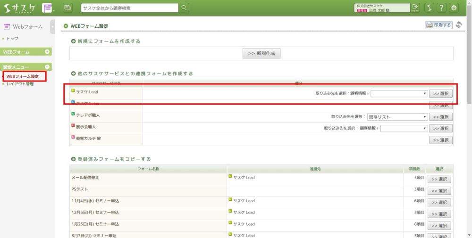This screenshot has width=472, height=238.
Task: Click the plus icon on WEBフォーム section
Action: click(47, 52)
